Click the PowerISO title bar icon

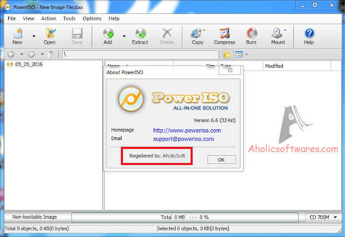point(8,7)
